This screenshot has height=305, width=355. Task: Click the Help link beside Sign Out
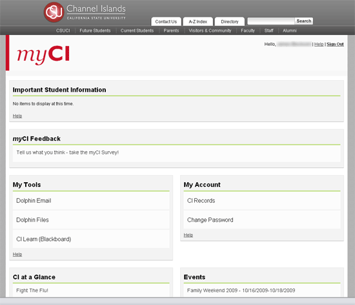pyautogui.click(x=319, y=44)
